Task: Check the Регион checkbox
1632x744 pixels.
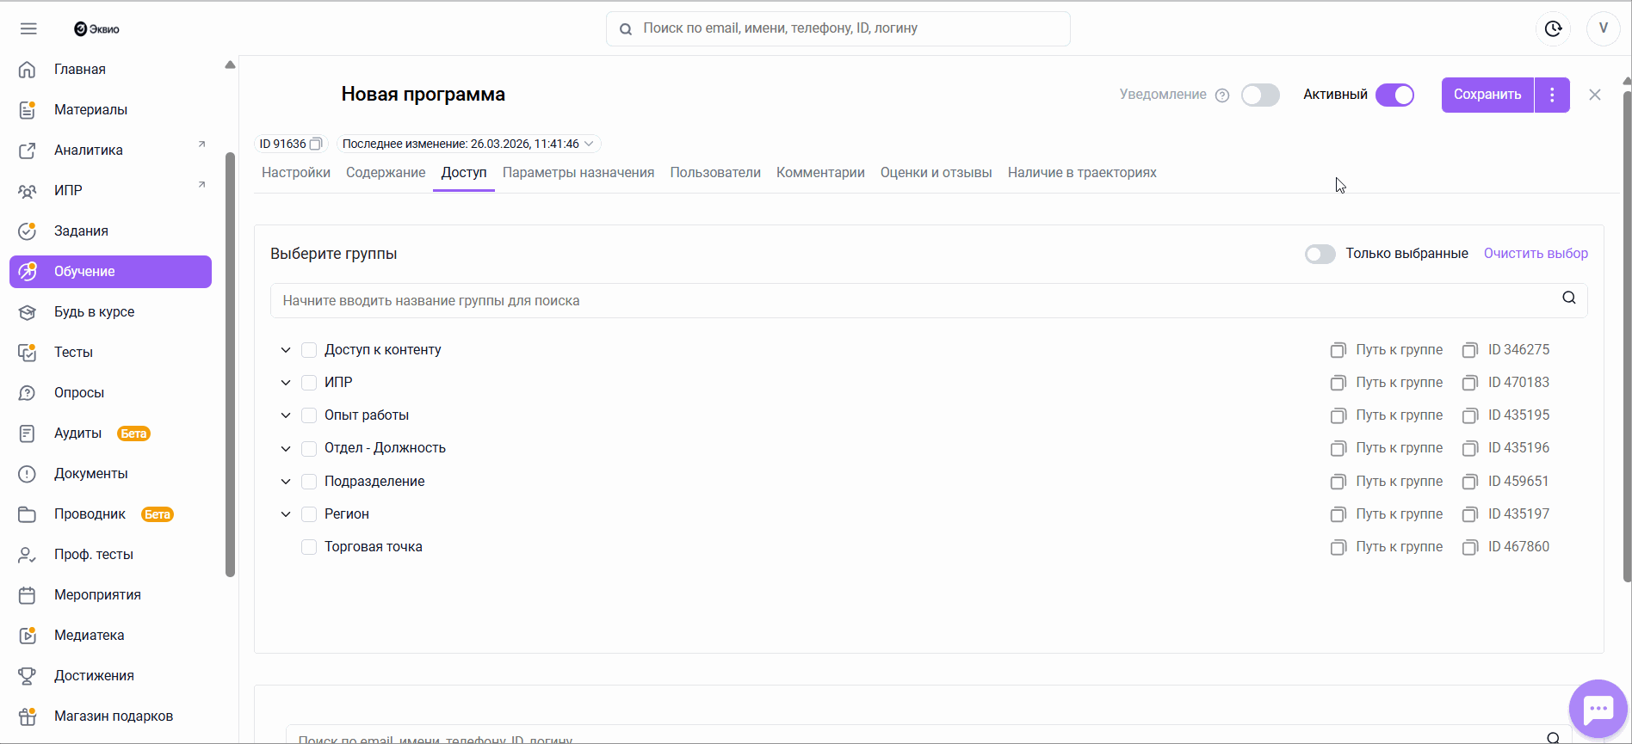Action: [309, 514]
